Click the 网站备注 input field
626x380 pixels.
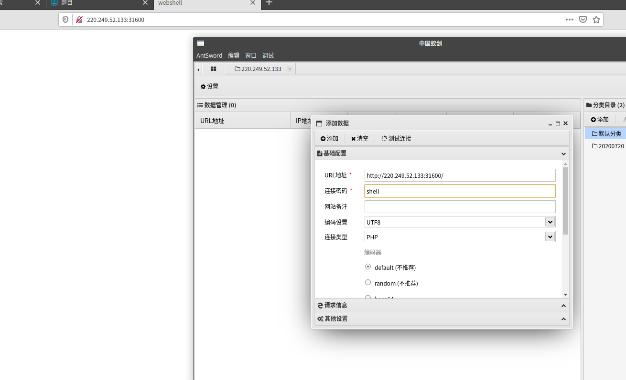[x=460, y=206]
